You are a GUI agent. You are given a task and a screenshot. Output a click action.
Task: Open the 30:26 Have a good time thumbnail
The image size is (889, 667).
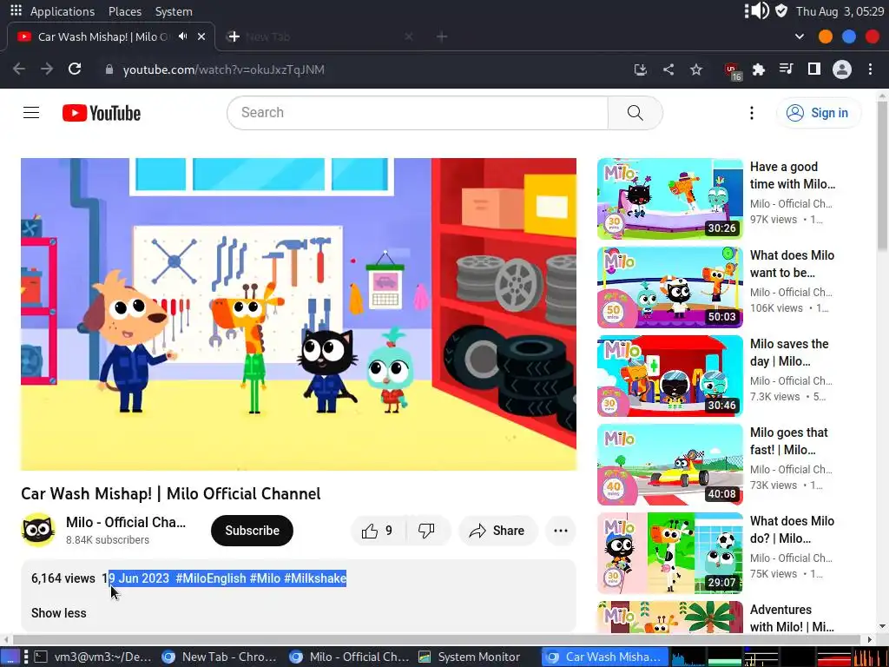tap(669, 199)
